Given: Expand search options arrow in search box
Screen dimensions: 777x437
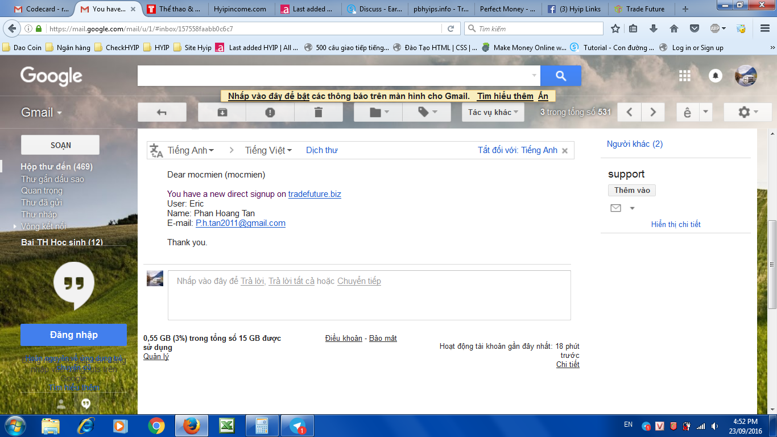Looking at the screenshot, I should click(534, 76).
